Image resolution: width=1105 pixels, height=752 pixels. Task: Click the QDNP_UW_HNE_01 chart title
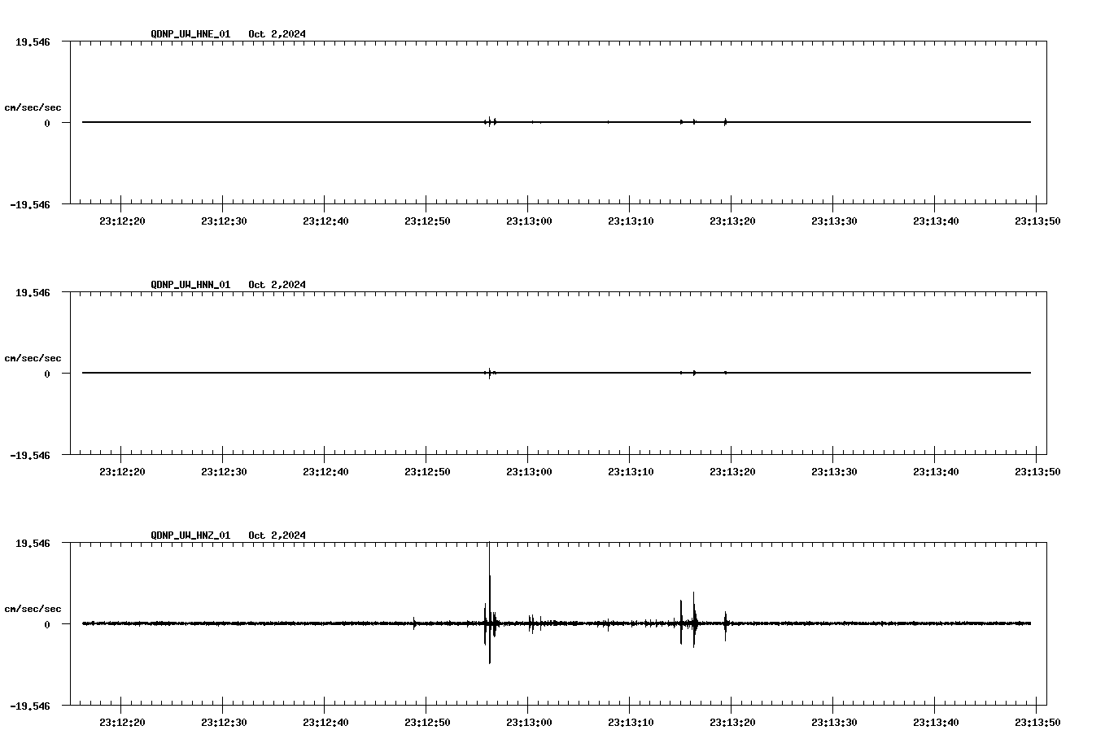tap(228, 34)
